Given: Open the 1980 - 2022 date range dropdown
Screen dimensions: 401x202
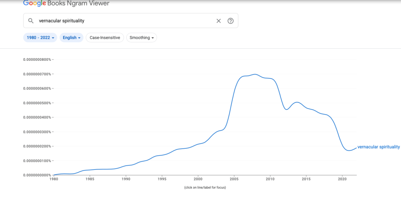Looking at the screenshot, I should tap(40, 38).
